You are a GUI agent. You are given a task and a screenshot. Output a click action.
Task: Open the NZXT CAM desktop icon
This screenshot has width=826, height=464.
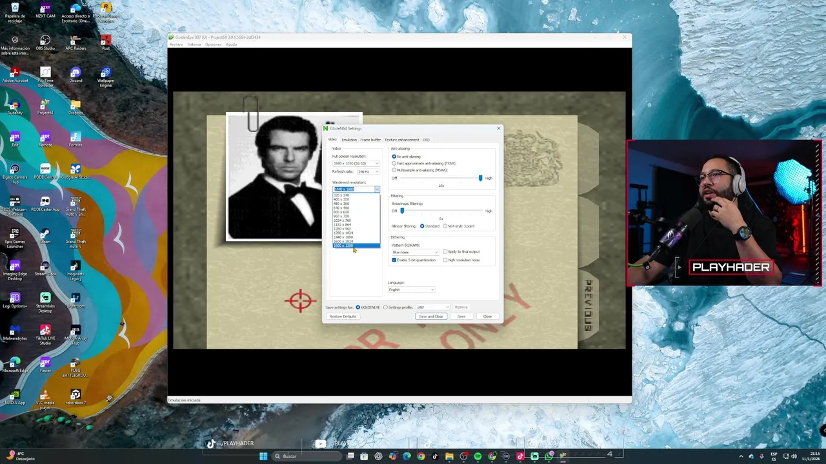pos(45,10)
